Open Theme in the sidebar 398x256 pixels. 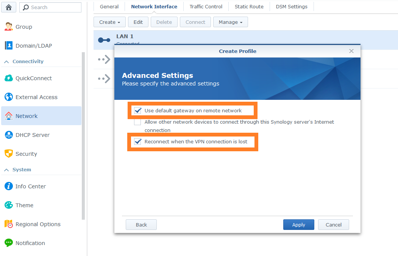pos(41,205)
